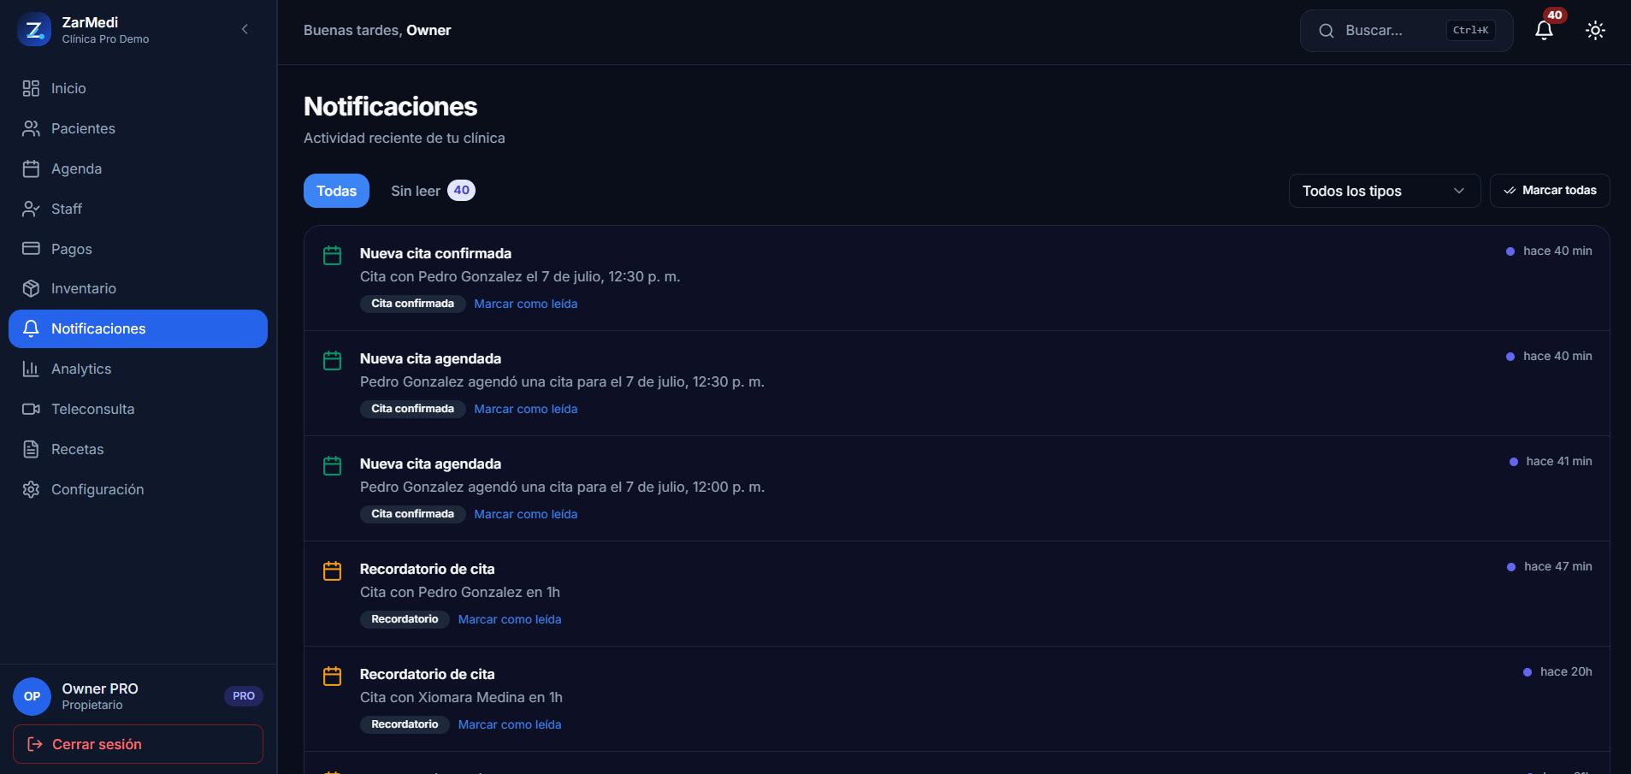Click the Cerrar sesión button

click(x=138, y=744)
